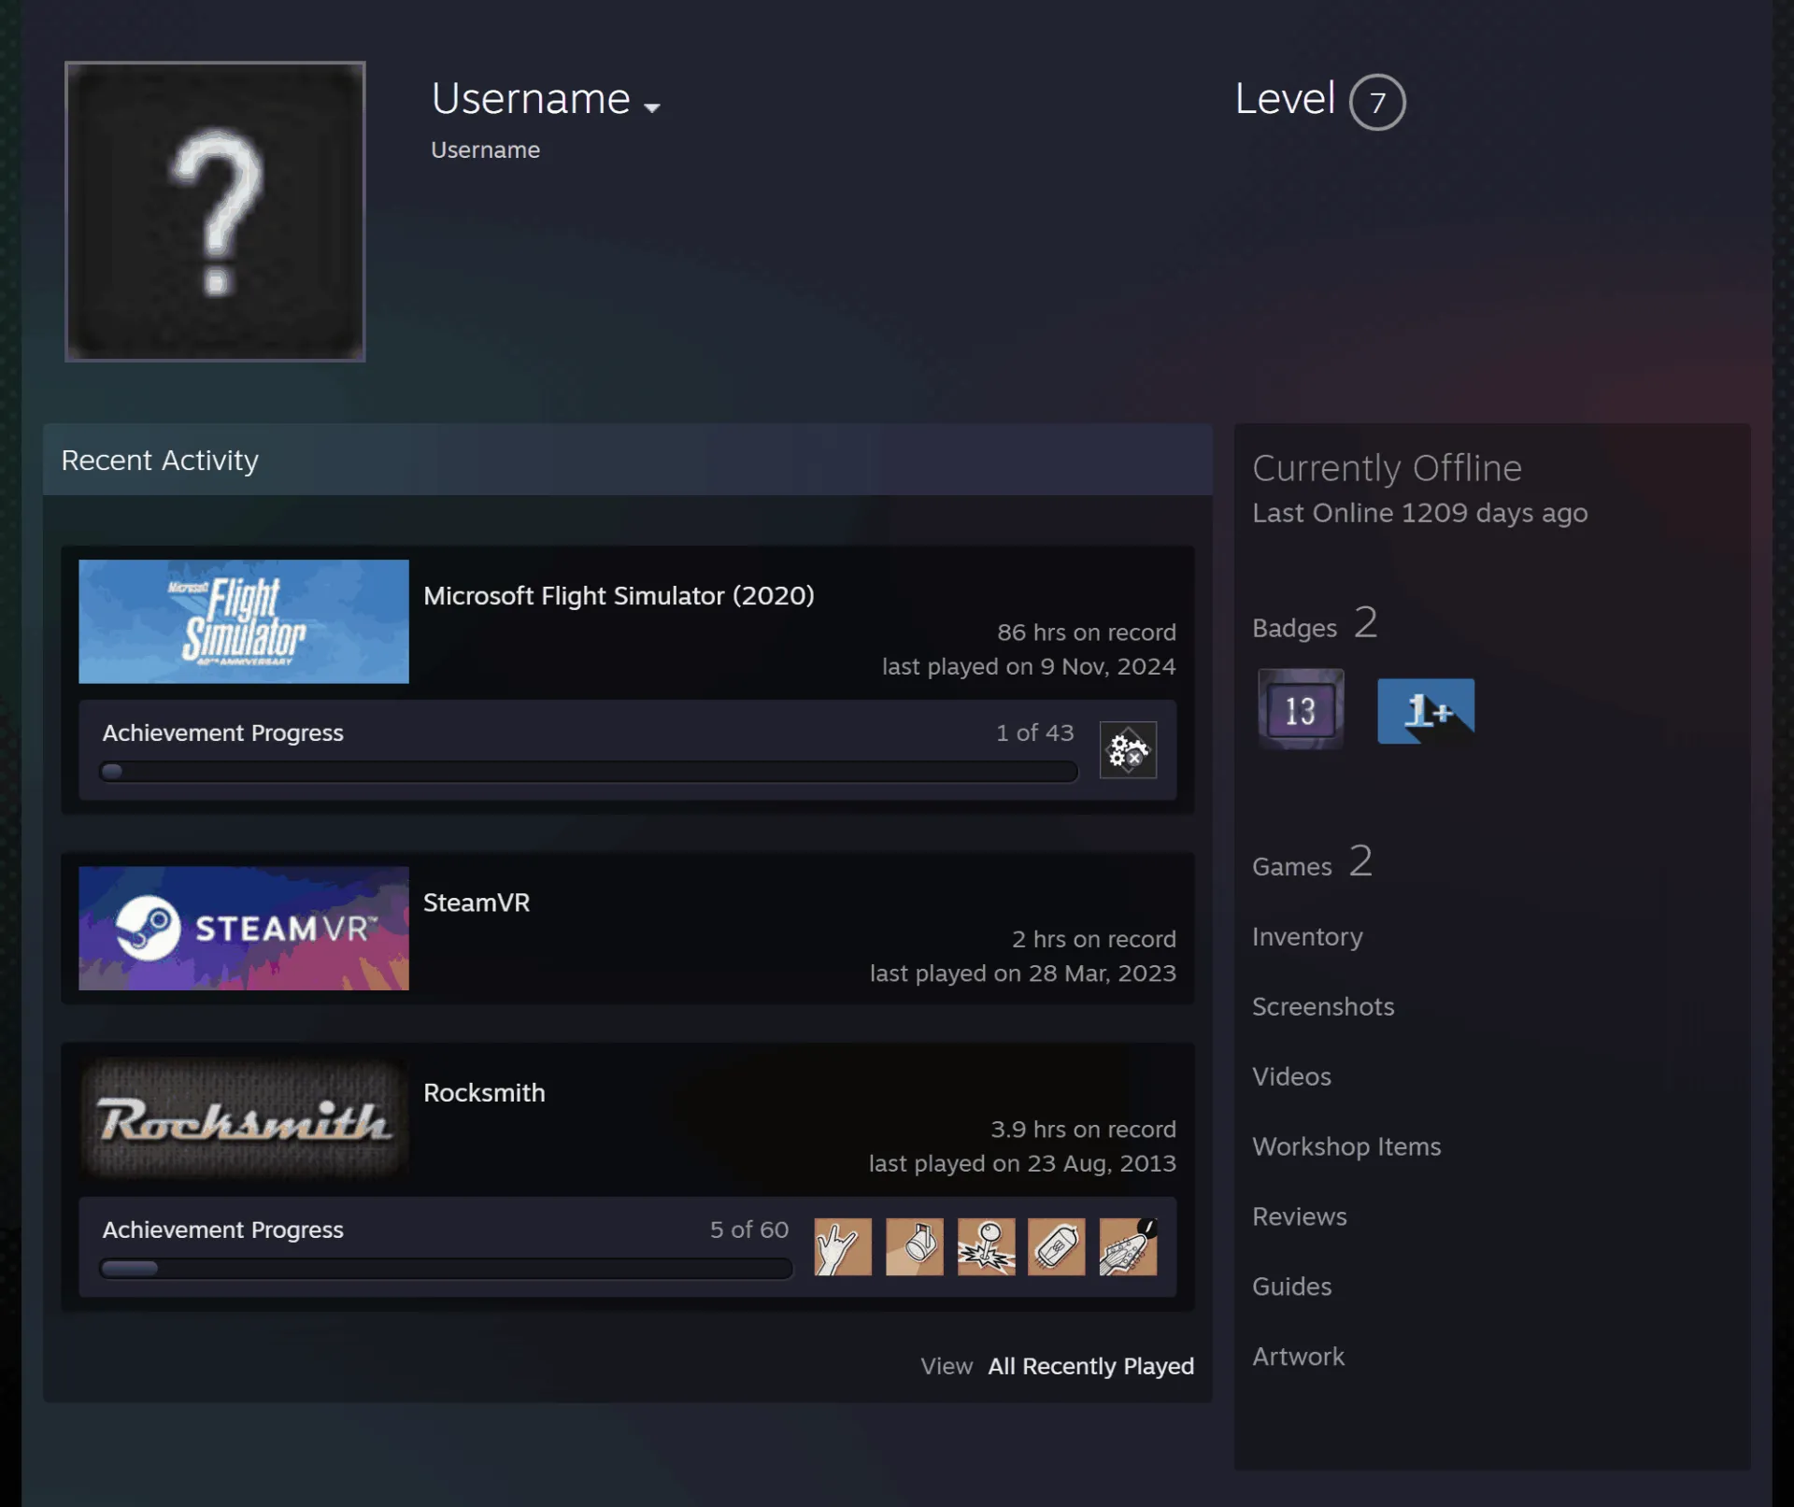Open Microsoft Flight Simulator (2020) title link

[619, 596]
